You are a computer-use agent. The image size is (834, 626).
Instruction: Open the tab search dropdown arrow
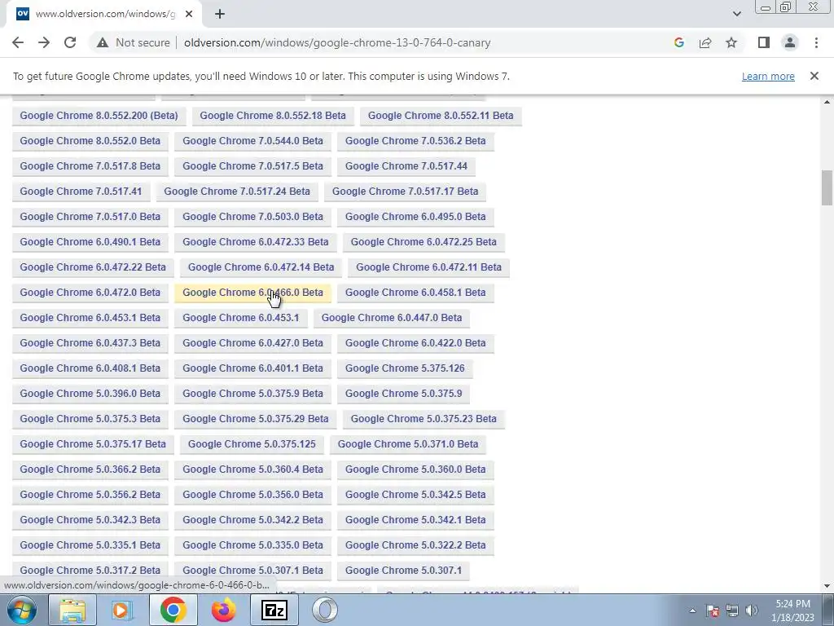pos(736,14)
